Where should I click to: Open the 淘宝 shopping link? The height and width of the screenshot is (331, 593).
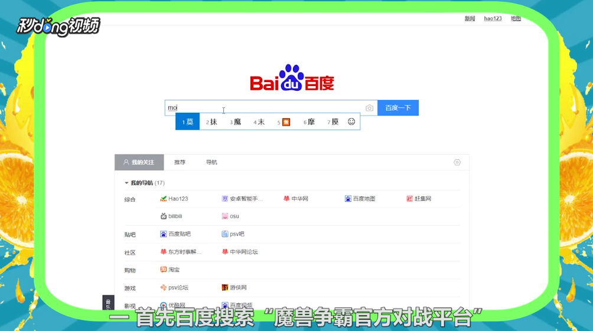[x=170, y=270]
